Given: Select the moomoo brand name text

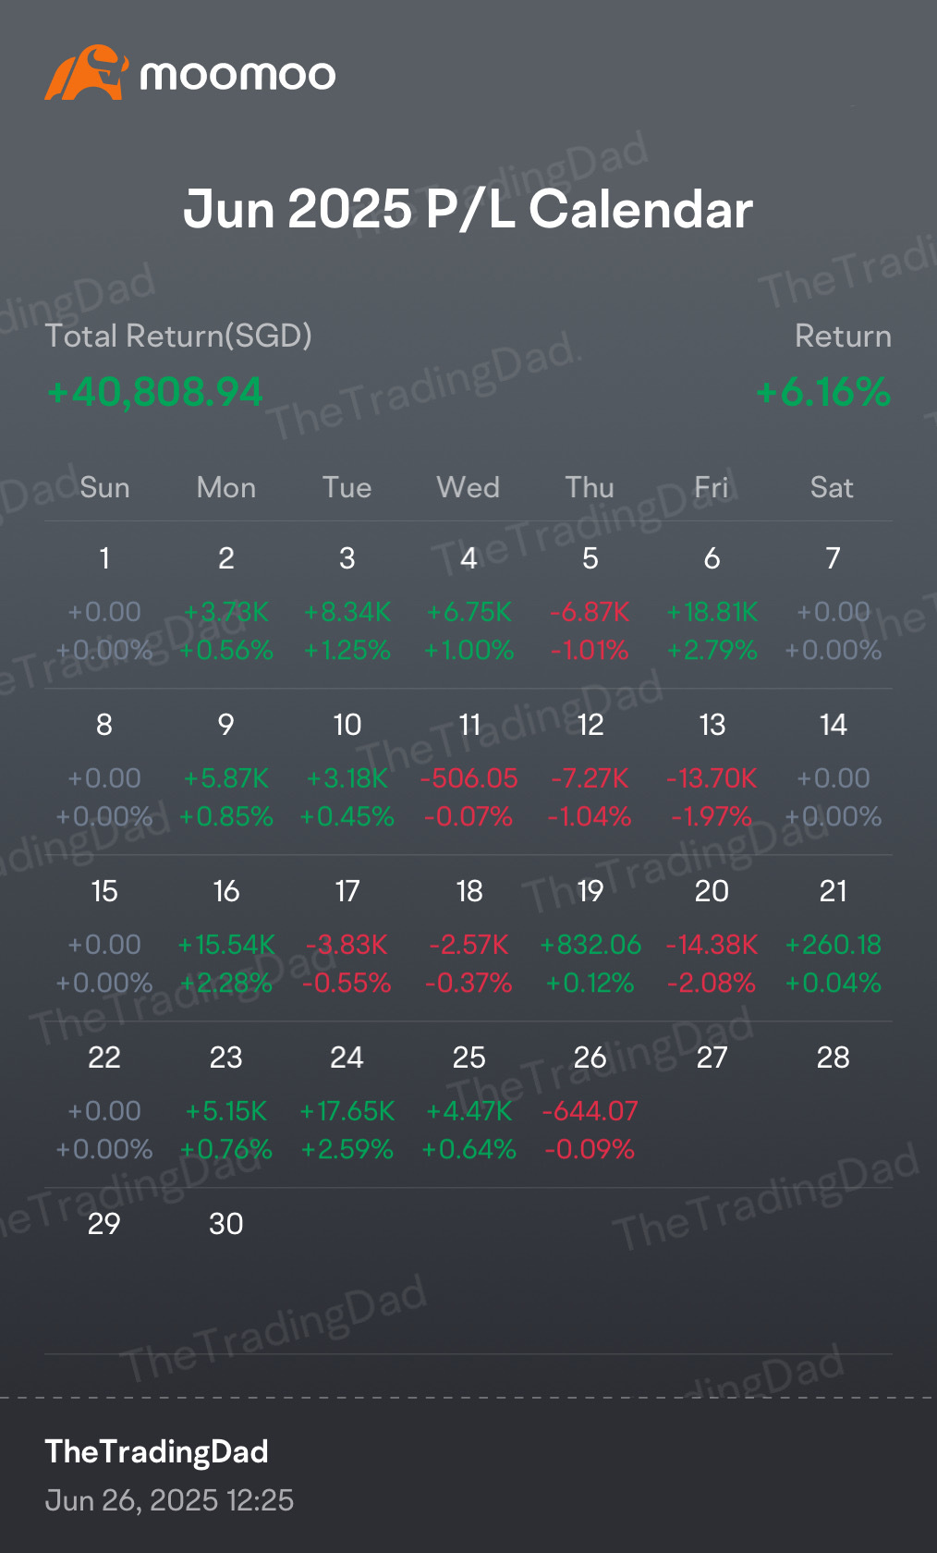Looking at the screenshot, I should coord(237,75).
